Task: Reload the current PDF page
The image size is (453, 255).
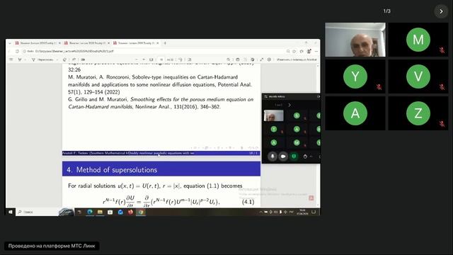Action: tap(17, 51)
